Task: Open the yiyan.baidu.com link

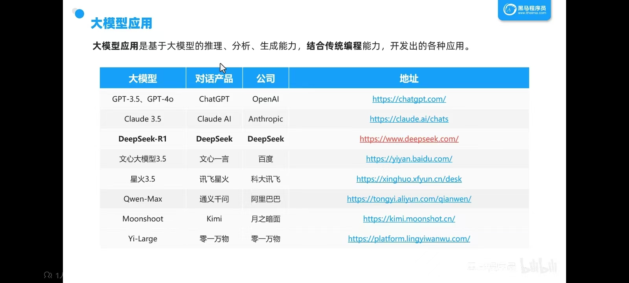Action: [x=409, y=159]
